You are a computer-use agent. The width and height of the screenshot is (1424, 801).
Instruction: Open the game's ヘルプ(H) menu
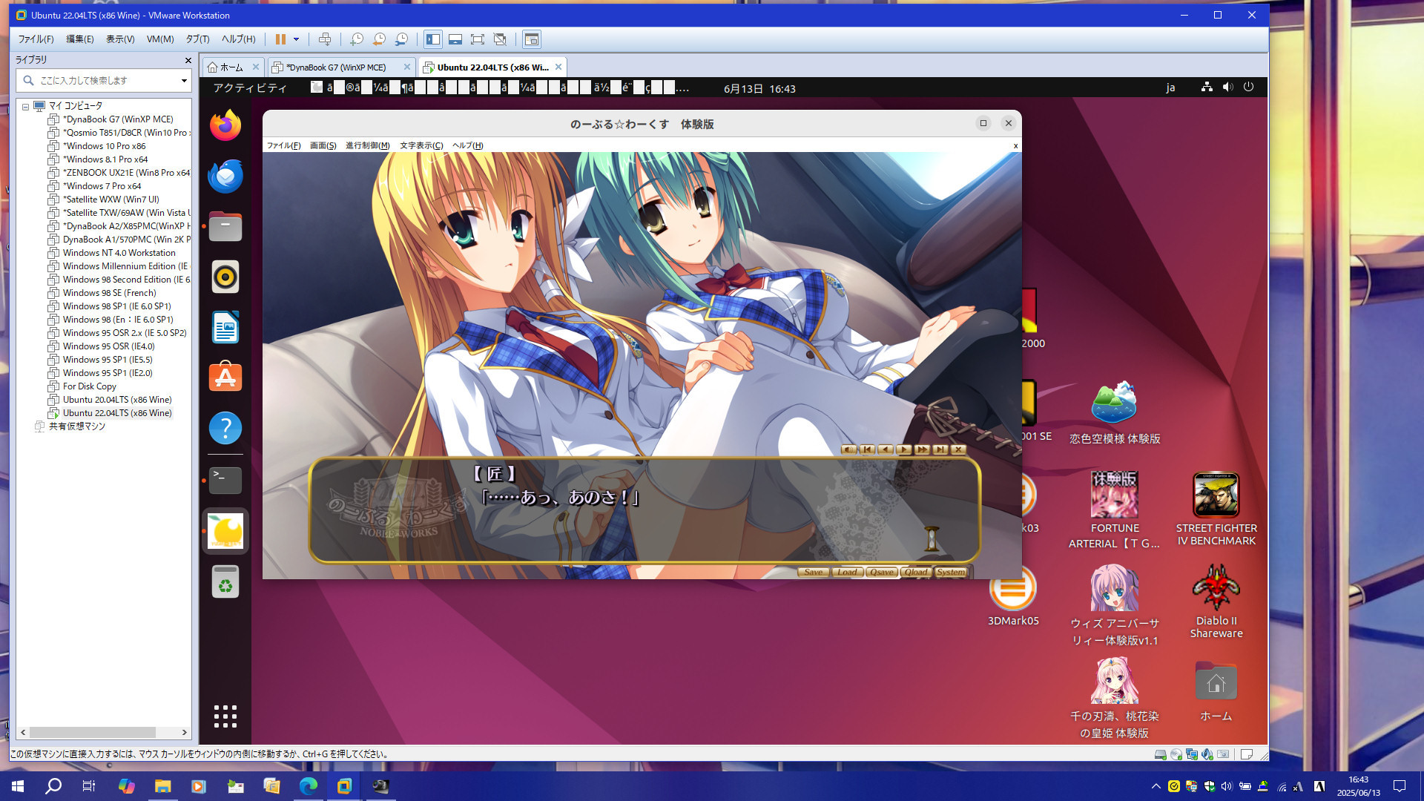tap(467, 145)
